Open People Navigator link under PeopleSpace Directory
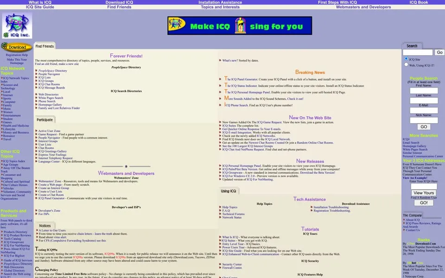Viewport: 445px width, 278px height. 49,74
